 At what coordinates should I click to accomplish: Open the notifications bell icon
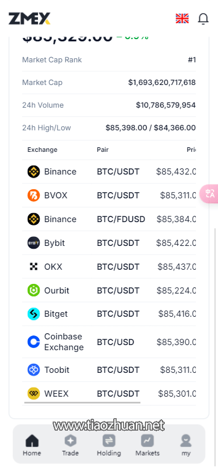[203, 19]
